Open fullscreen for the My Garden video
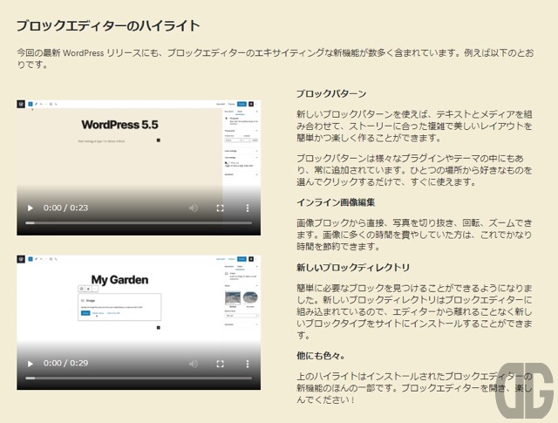 tap(221, 363)
